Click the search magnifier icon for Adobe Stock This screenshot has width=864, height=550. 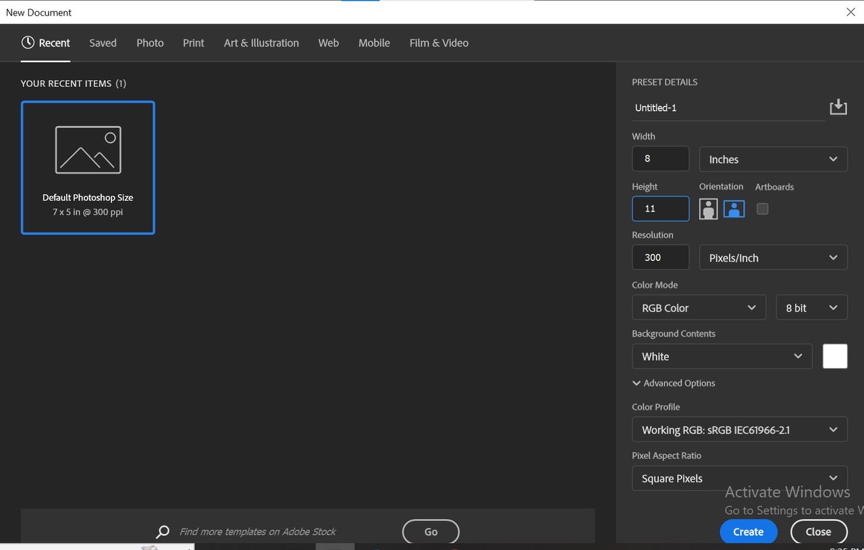[x=163, y=532]
